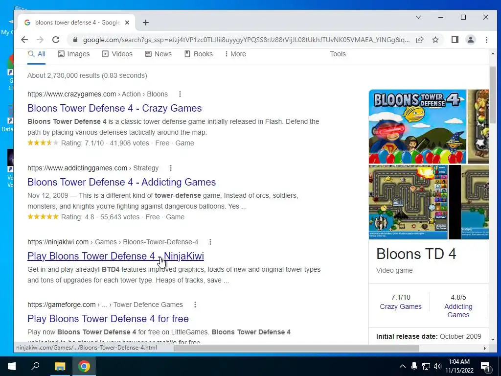
Task: Reload the current page
Action: coord(56,40)
